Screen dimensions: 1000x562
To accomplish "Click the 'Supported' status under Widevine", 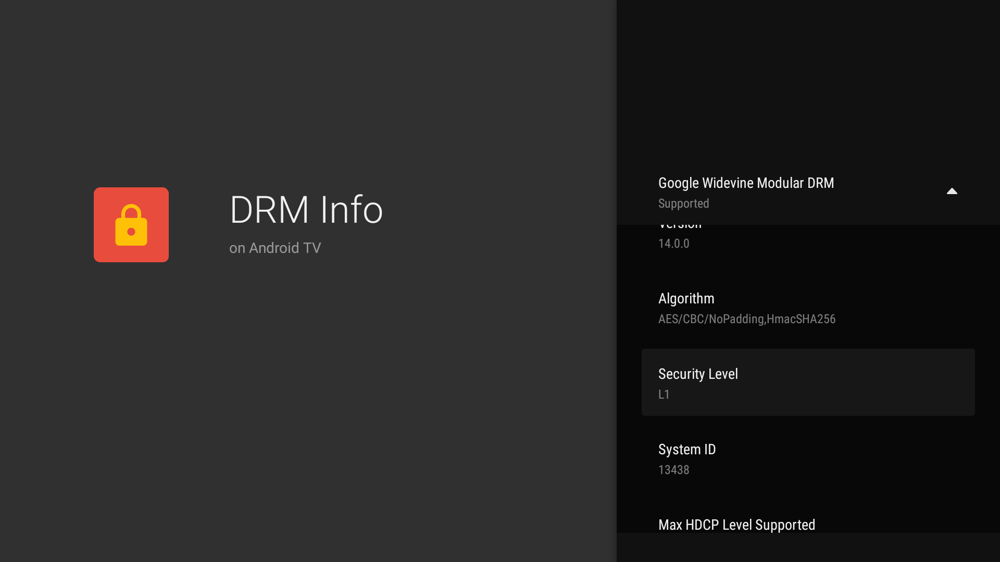I will pyautogui.click(x=683, y=203).
